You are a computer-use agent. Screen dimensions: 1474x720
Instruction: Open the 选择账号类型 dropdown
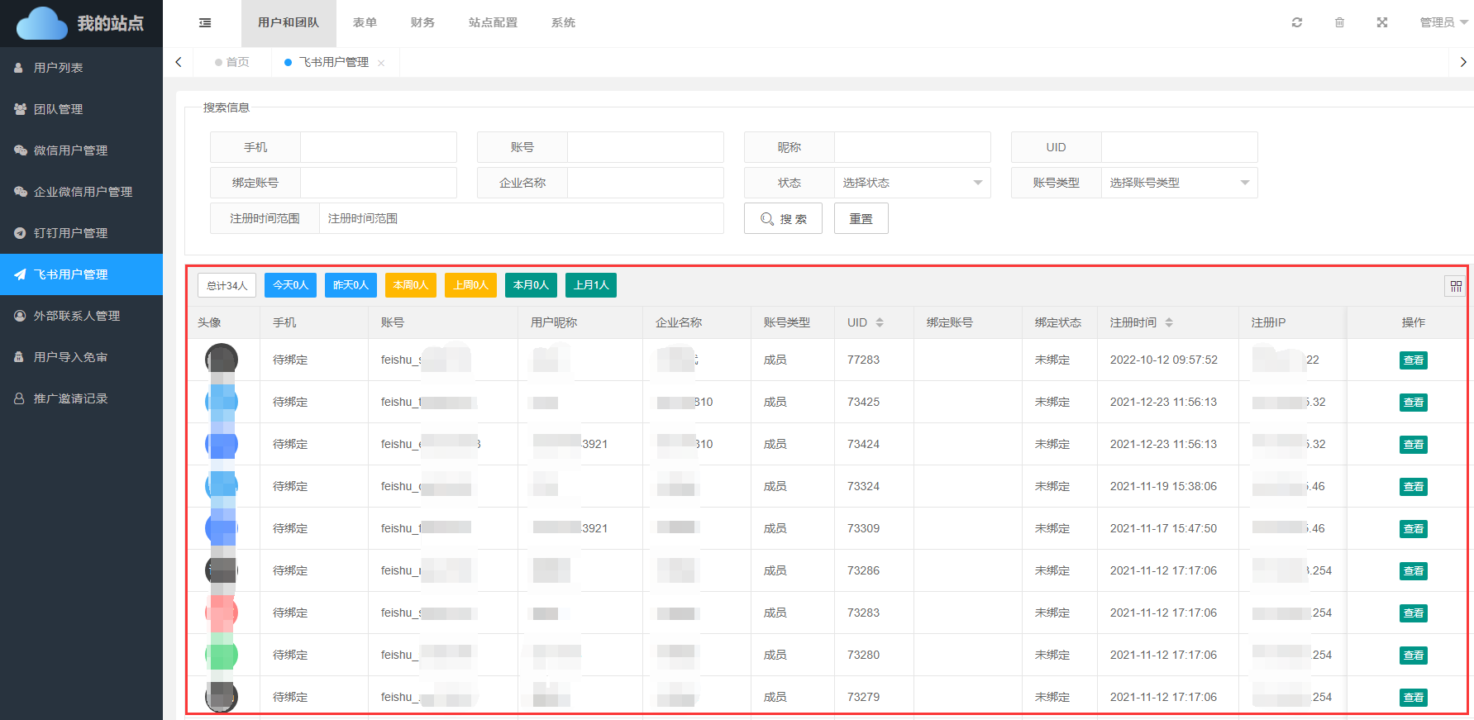pos(1179,183)
